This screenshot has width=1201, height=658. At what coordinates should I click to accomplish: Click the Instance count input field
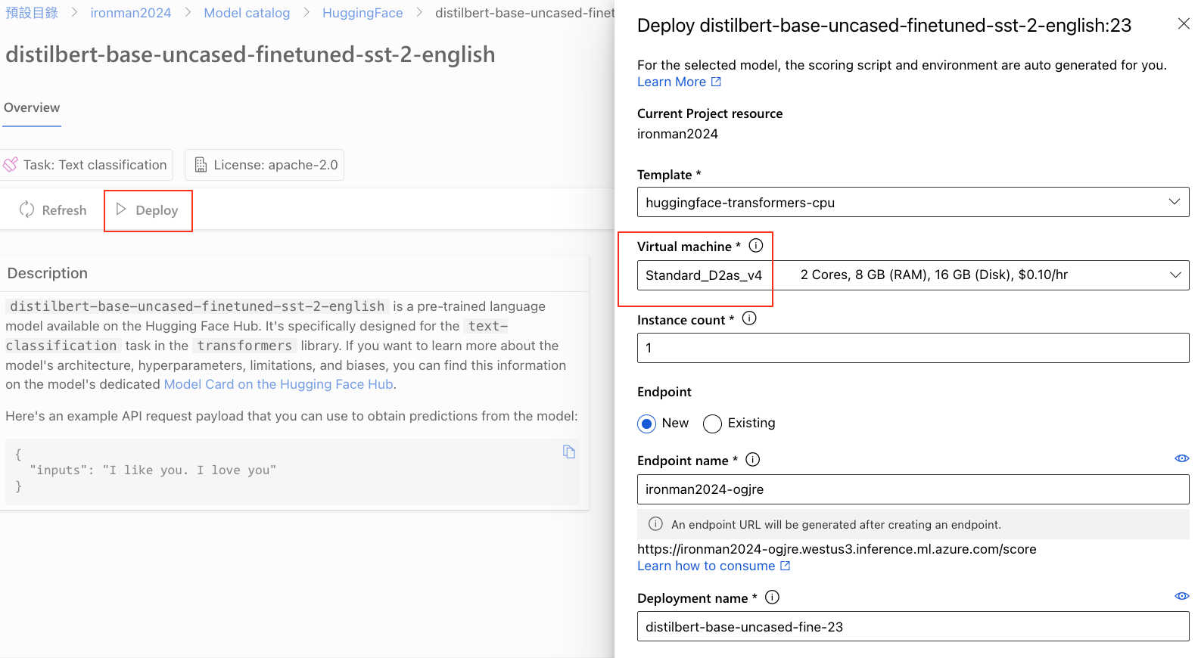click(913, 348)
